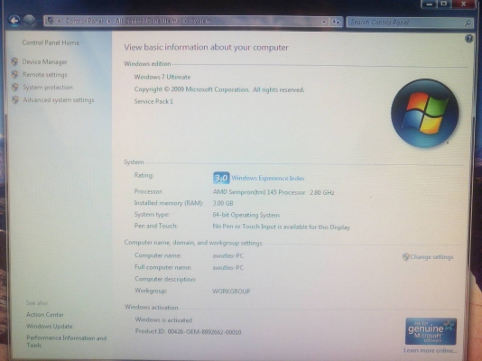
Task: Click the Search Control Panel field
Action: tap(410, 23)
